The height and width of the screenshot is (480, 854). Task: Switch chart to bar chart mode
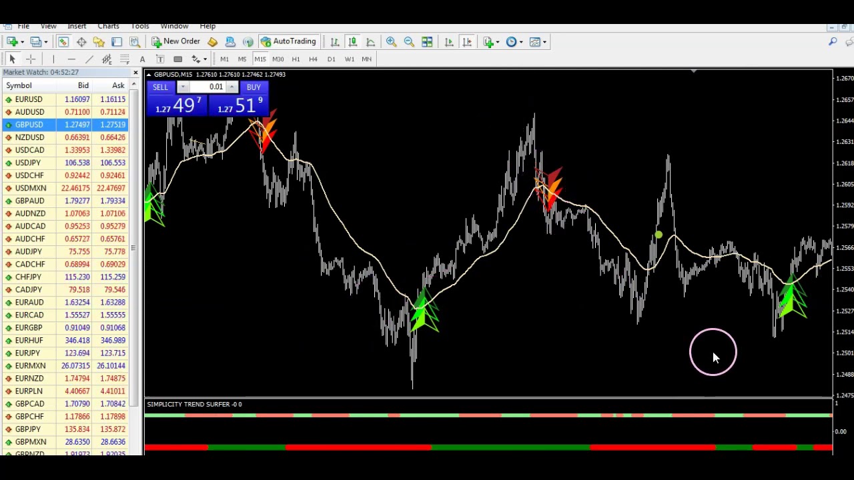click(334, 42)
